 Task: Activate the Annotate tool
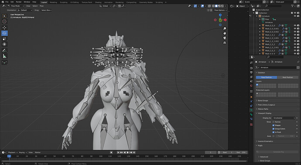coord(4,51)
